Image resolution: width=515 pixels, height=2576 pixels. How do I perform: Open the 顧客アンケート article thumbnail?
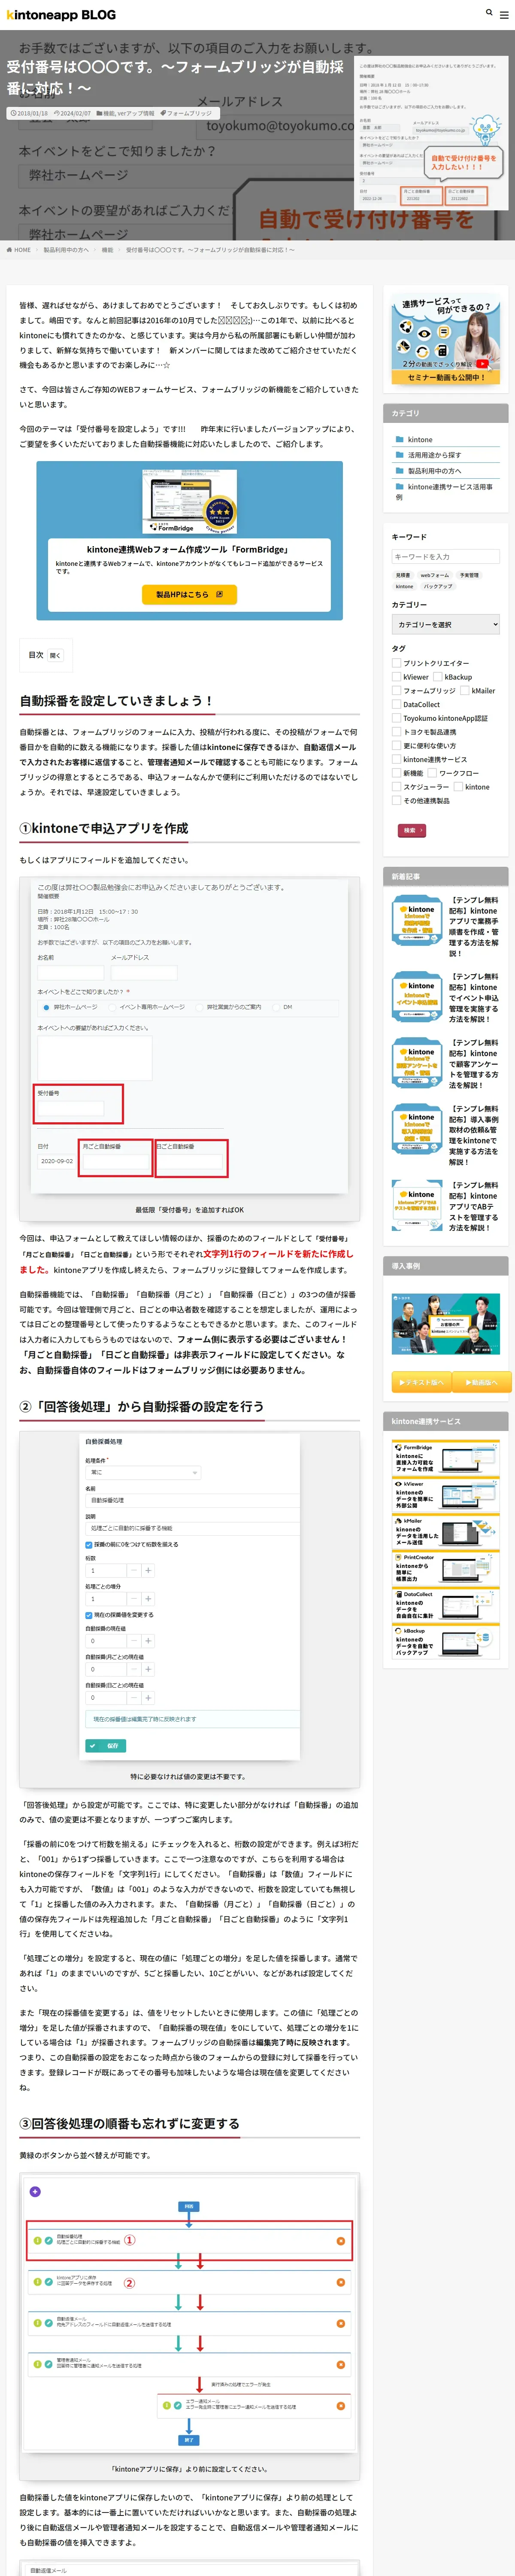(x=418, y=1063)
